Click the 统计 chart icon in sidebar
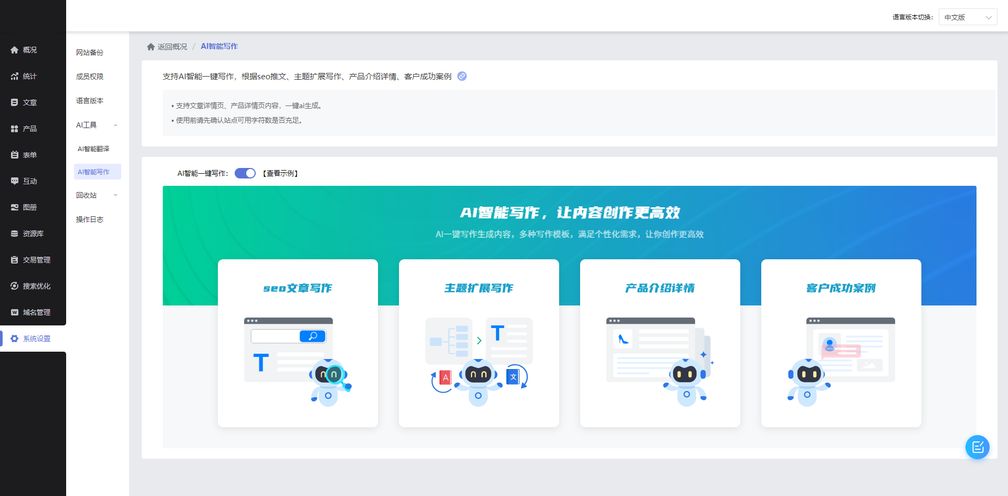This screenshot has width=1008, height=496. [x=15, y=76]
